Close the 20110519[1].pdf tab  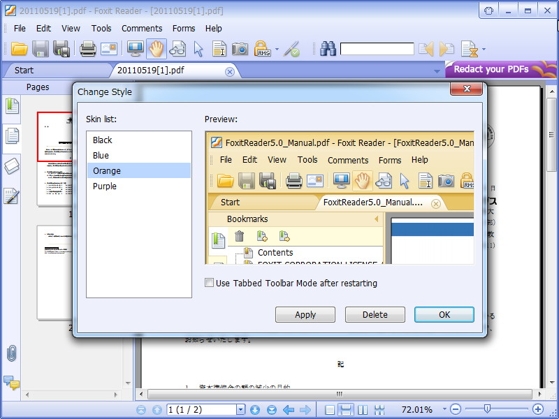tap(230, 72)
